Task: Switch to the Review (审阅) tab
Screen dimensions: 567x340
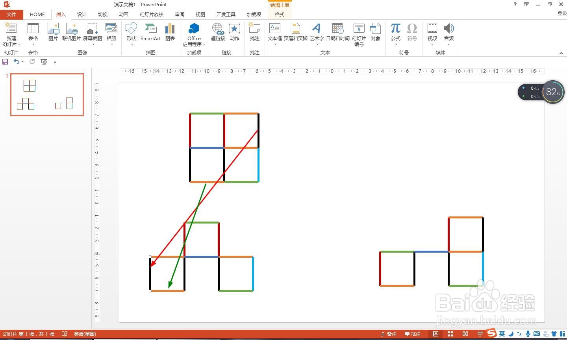Action: [x=180, y=14]
